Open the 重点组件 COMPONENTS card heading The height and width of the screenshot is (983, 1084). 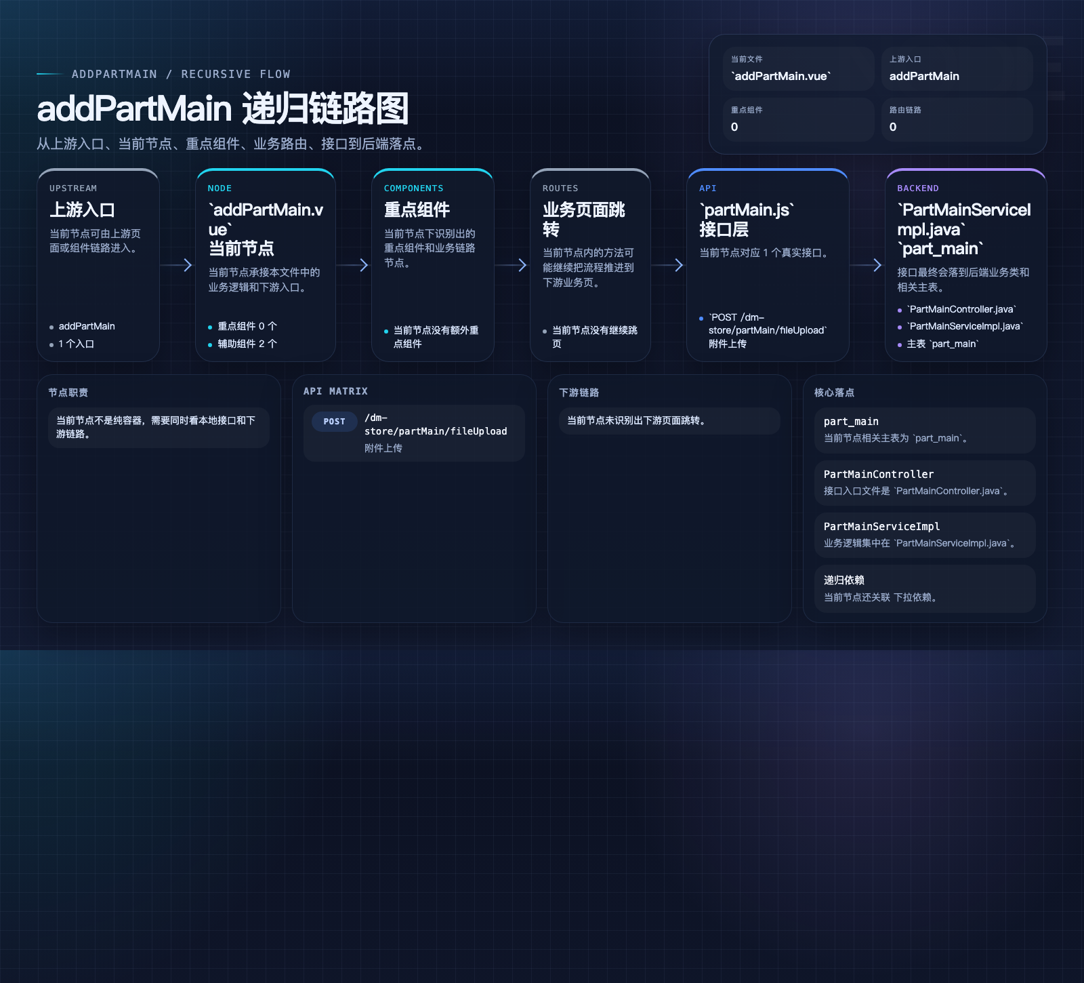(x=417, y=210)
